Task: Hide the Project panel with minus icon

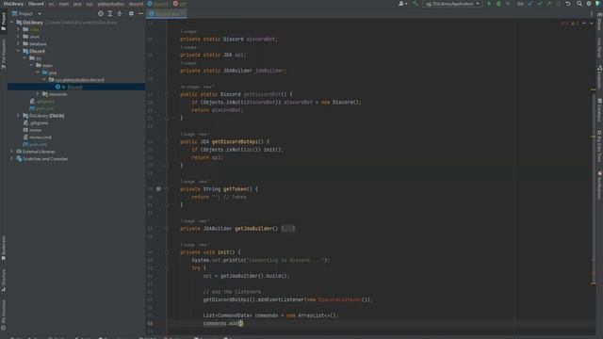Action: coord(140,13)
